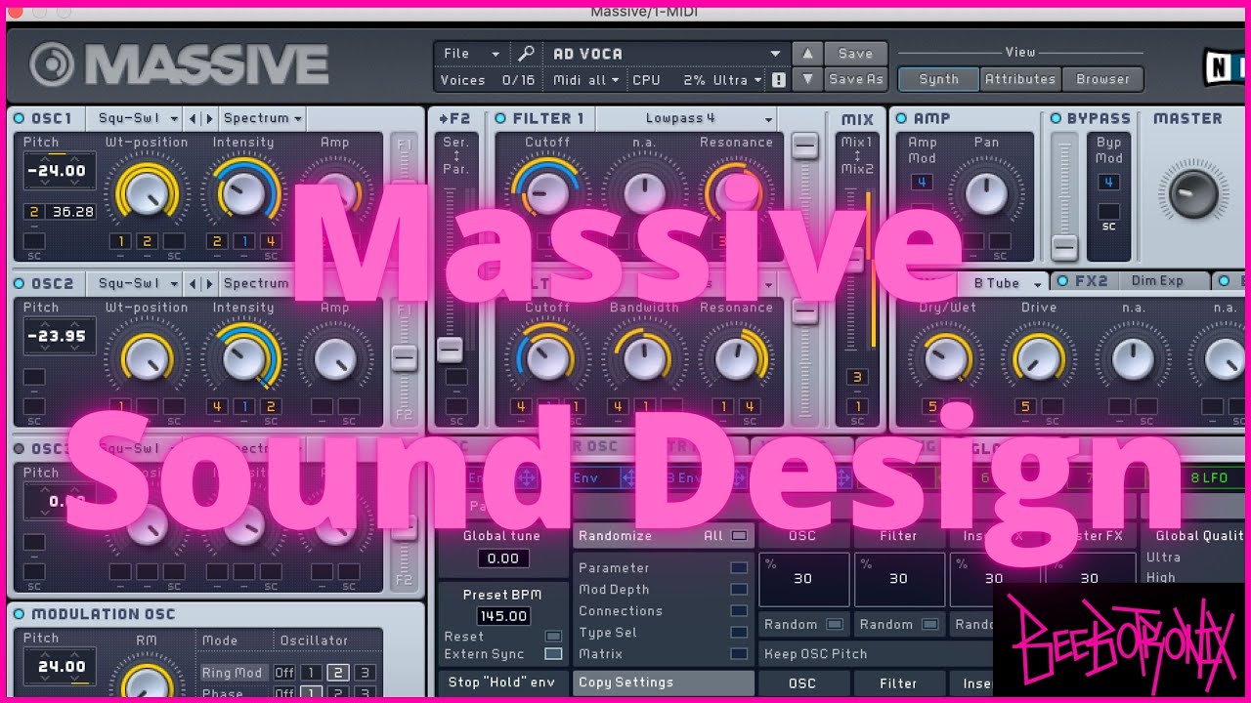The width and height of the screenshot is (1251, 703).
Task: Click the Amp Pan knob
Action: coord(985,193)
